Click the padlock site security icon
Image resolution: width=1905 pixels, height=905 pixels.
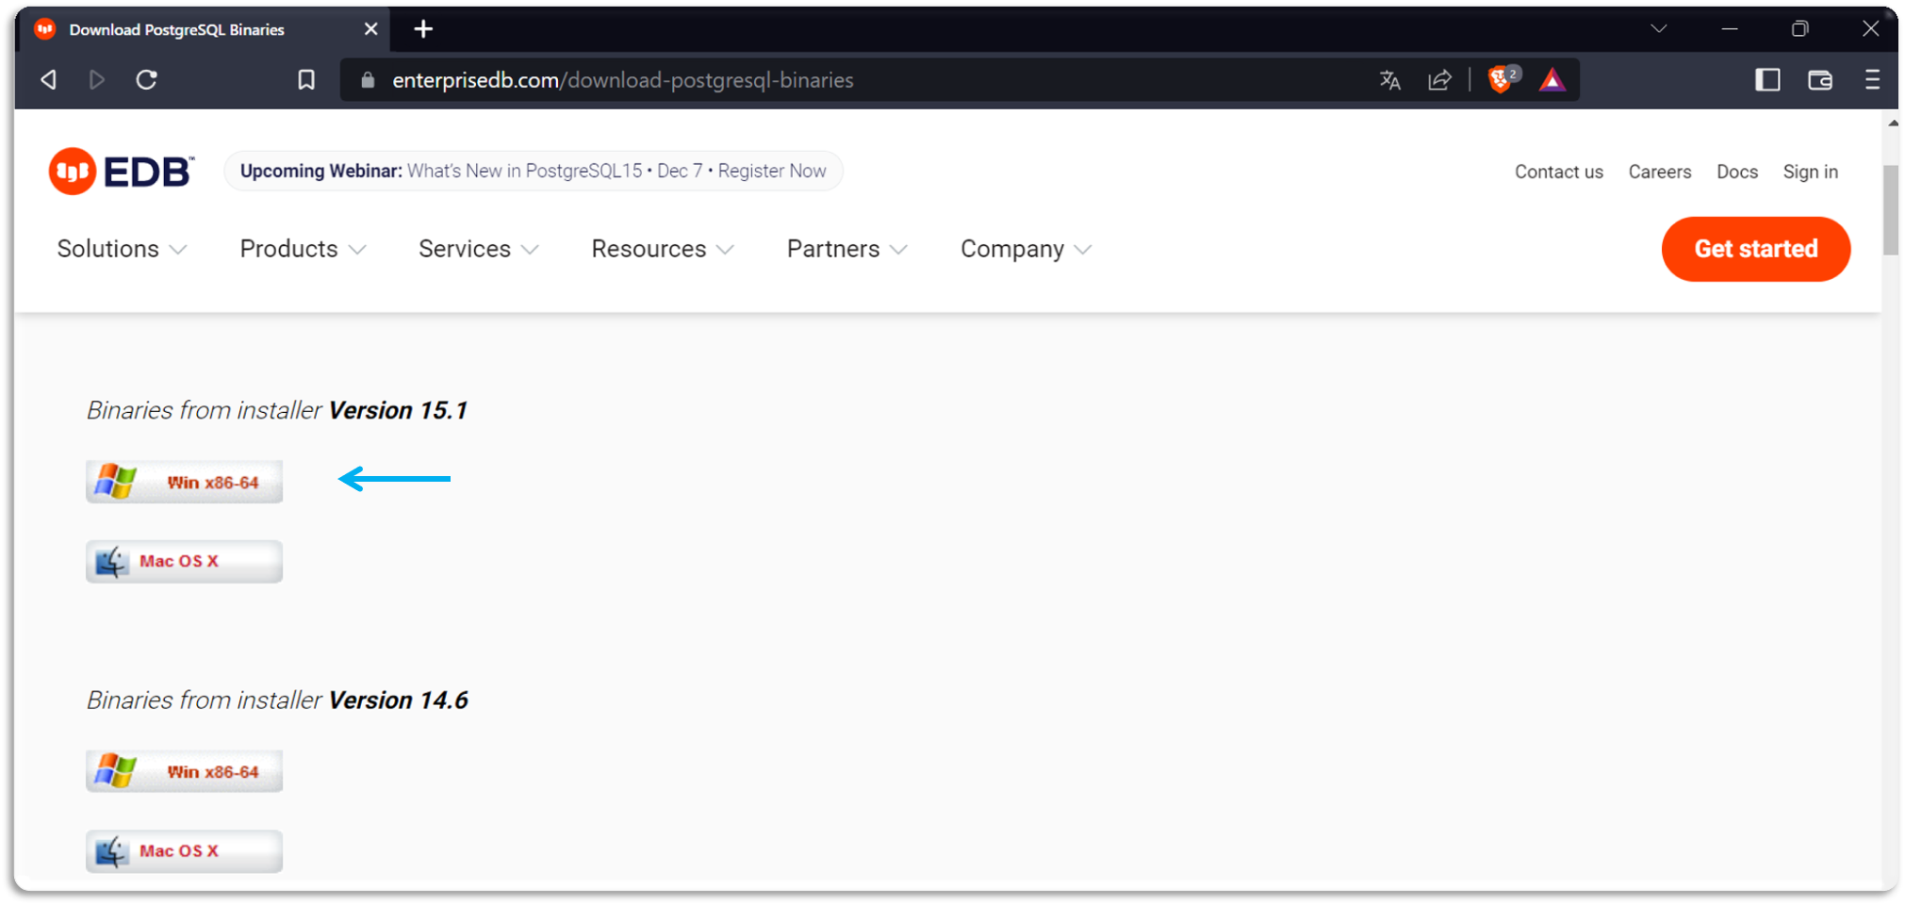point(368,80)
